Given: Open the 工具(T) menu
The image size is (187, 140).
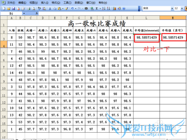Looking at the screenshot, I should pos(67,3).
